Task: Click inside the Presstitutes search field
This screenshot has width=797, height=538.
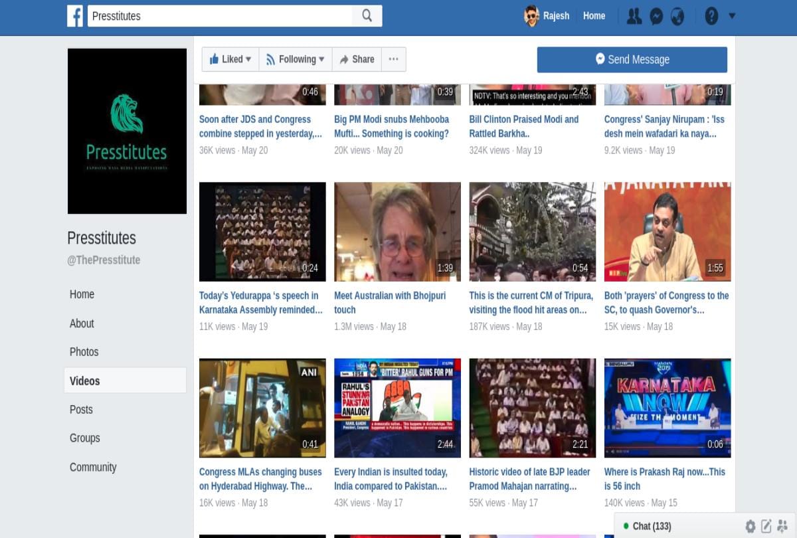Action: click(220, 16)
